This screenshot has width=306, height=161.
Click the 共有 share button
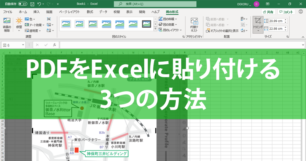coord(268,12)
